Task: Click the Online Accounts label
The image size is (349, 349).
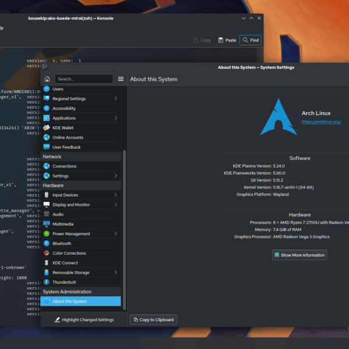Action: [68, 137]
